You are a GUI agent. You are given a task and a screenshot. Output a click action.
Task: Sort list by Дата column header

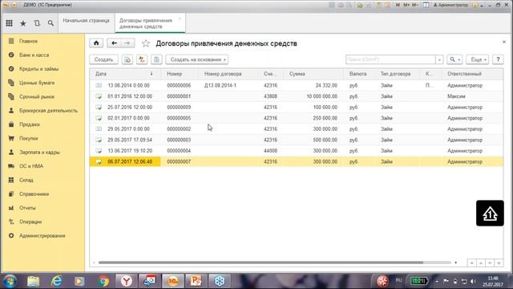124,74
